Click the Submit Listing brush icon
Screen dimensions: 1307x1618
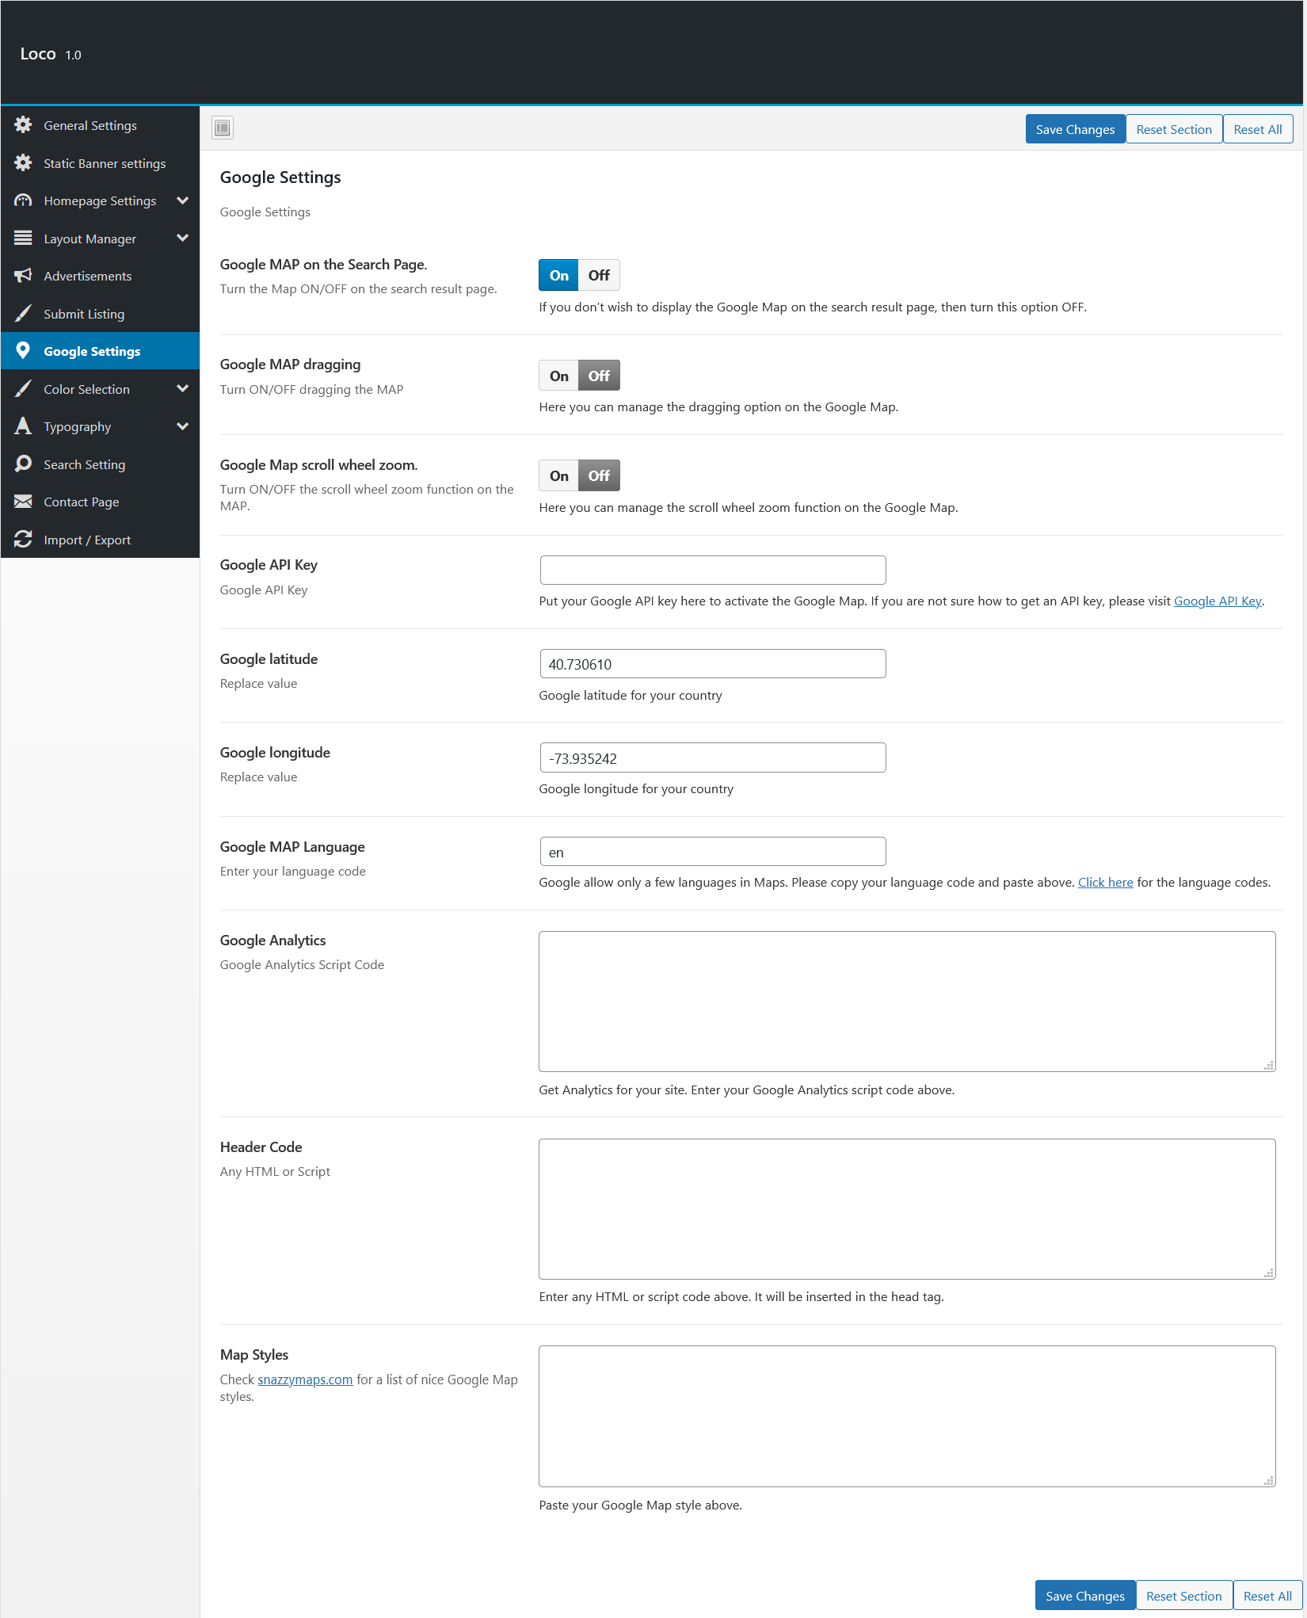(23, 314)
